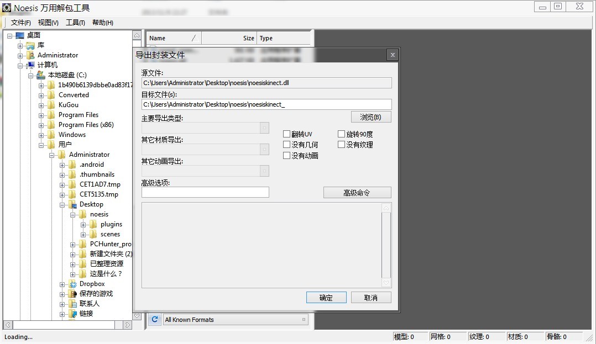Open the All Known Formats filter dropdown

[x=304, y=320]
